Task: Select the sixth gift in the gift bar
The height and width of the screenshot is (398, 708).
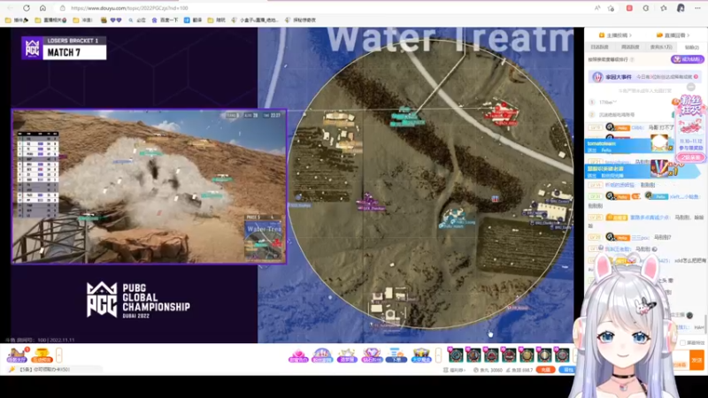Action: point(544,356)
